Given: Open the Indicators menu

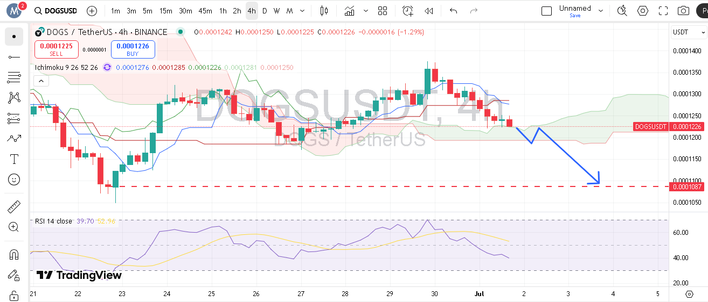Looking at the screenshot, I should pyautogui.click(x=350, y=11).
